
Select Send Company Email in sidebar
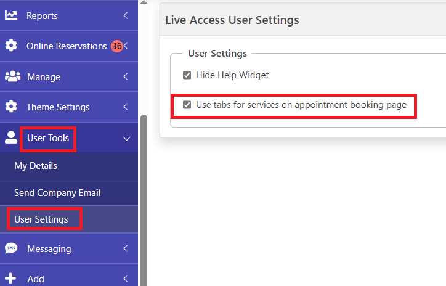[x=57, y=193]
